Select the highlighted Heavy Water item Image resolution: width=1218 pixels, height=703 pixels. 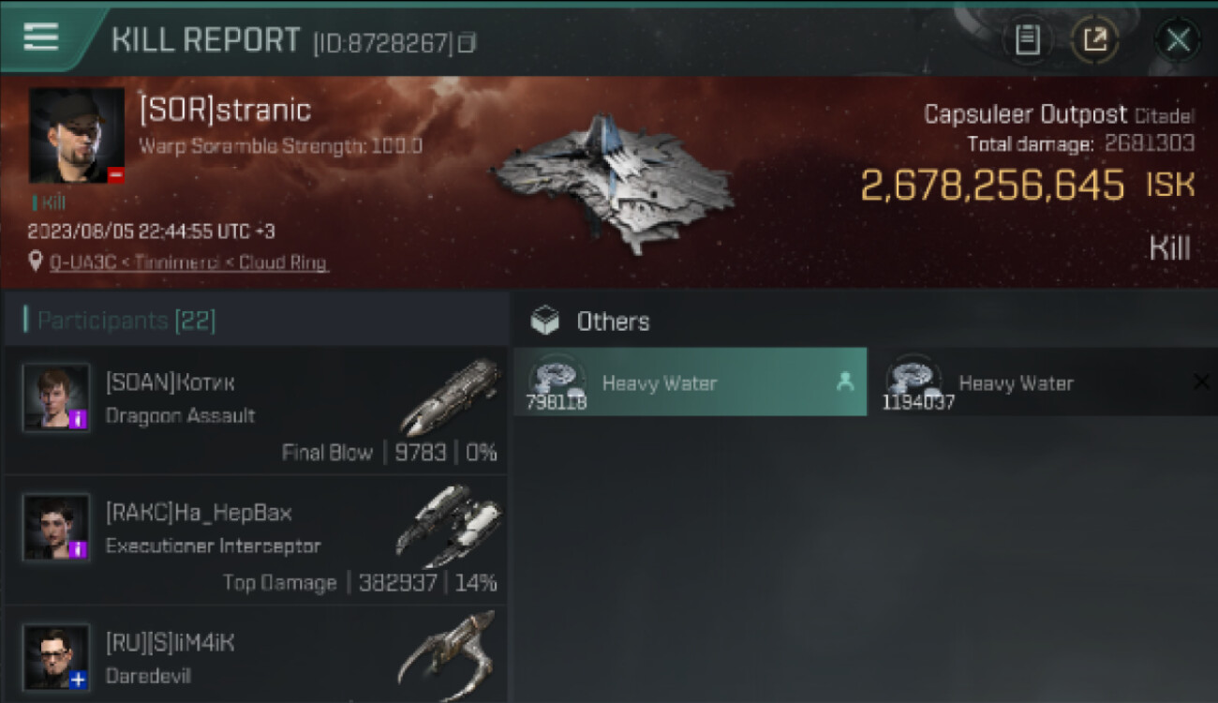coord(691,382)
